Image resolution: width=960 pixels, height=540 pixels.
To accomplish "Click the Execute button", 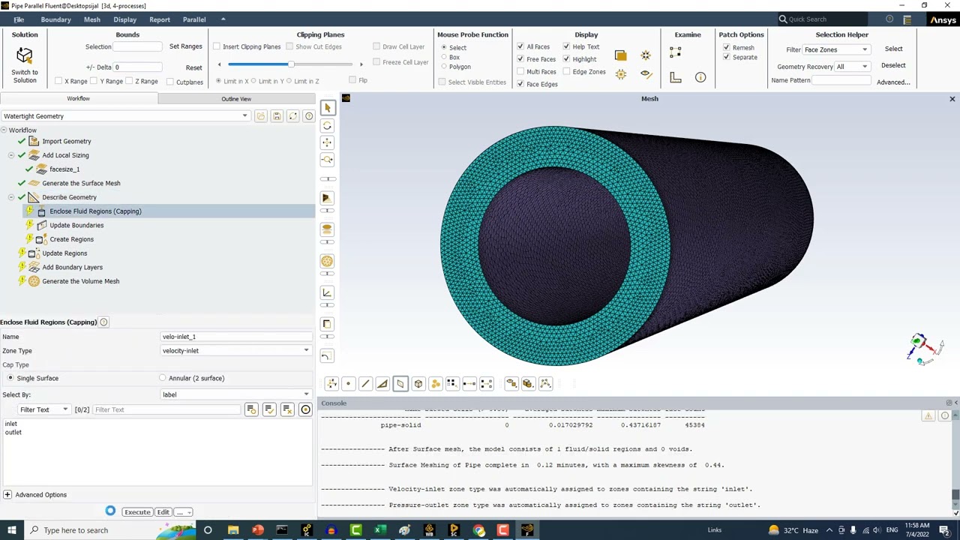I will tap(137, 512).
